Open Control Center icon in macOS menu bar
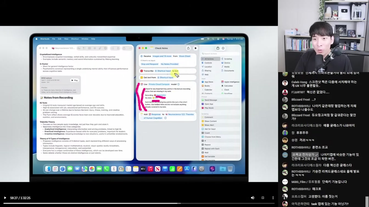 pyautogui.click(x=218, y=39)
